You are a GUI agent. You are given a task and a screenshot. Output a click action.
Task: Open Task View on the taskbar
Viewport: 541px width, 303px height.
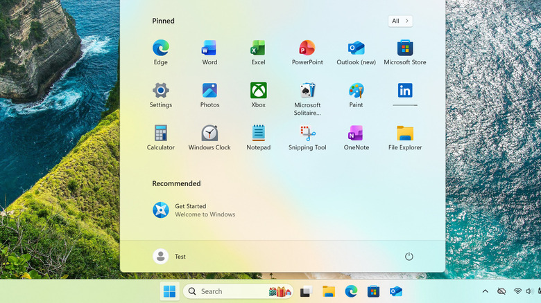click(x=306, y=291)
